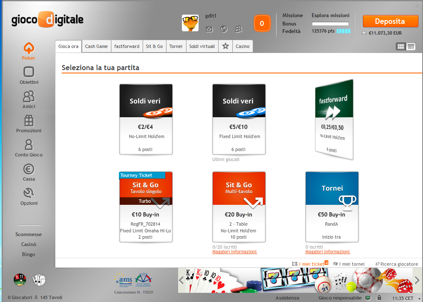Screen dimensions: 423x302
Task: Select the fastforward €0,25/€0,50 card
Action: [x=334, y=120]
